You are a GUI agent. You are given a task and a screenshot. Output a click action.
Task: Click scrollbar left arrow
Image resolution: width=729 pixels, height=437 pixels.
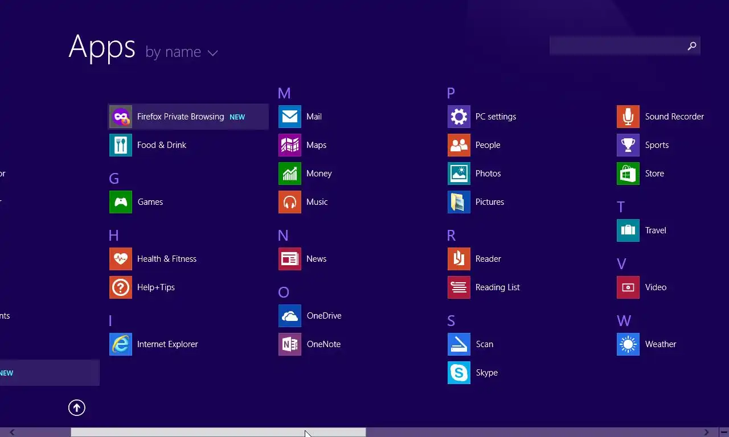click(12, 432)
